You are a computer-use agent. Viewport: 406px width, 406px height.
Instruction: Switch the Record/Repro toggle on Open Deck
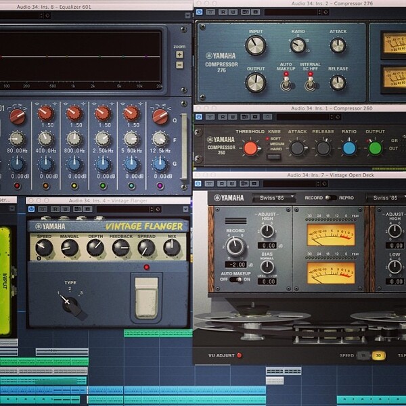(x=331, y=198)
